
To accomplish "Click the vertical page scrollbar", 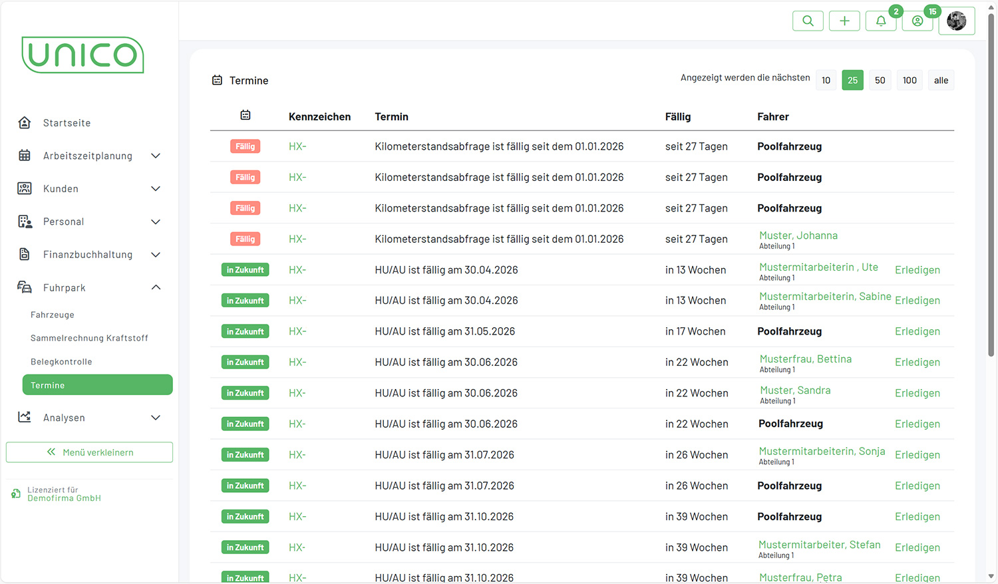I will click(991, 200).
